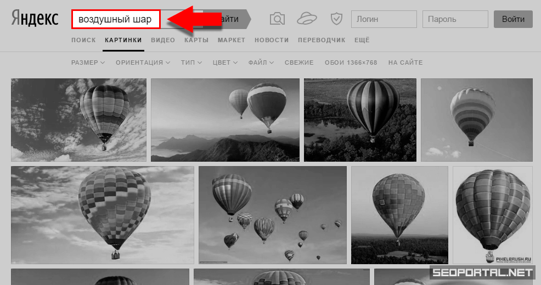Click the Яндекс logo

[x=35, y=19]
